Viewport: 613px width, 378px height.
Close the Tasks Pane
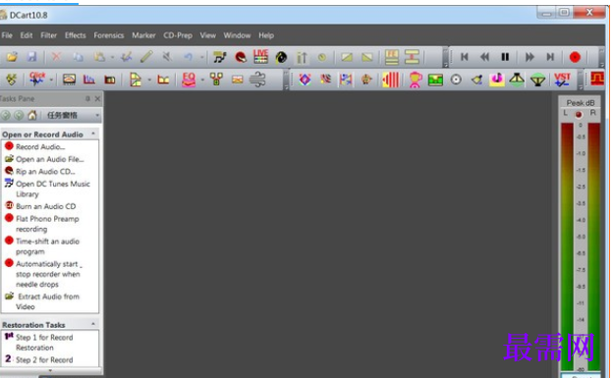[x=97, y=98]
